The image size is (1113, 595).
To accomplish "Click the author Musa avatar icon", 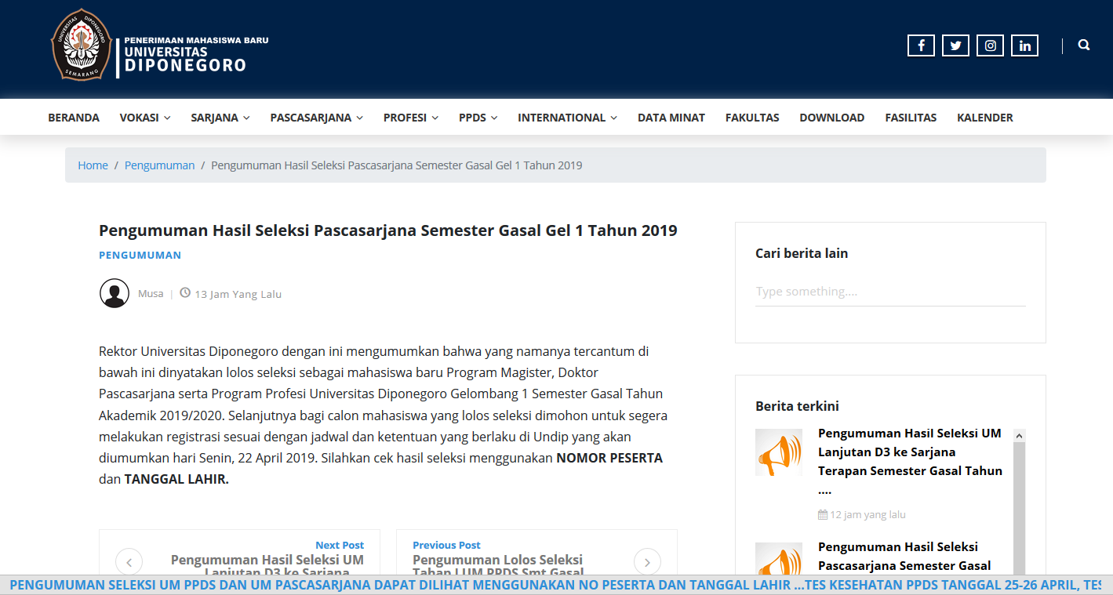I will 115,293.
